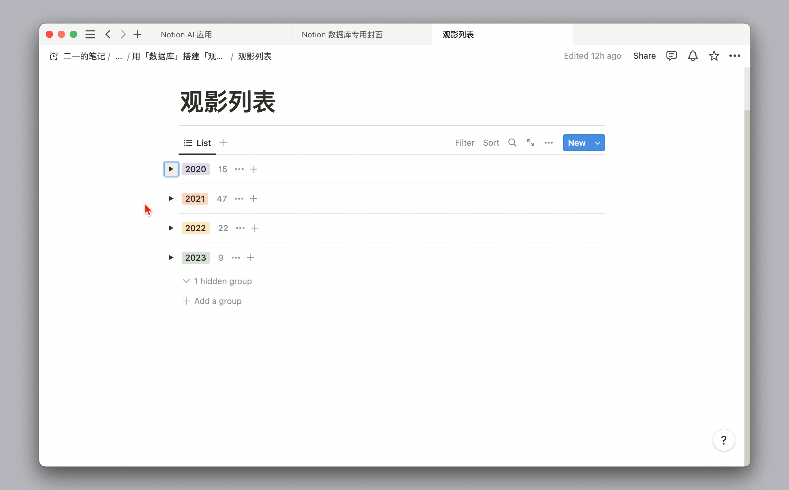Click the Sort button
Screen dimensions: 789x490
(x=491, y=143)
